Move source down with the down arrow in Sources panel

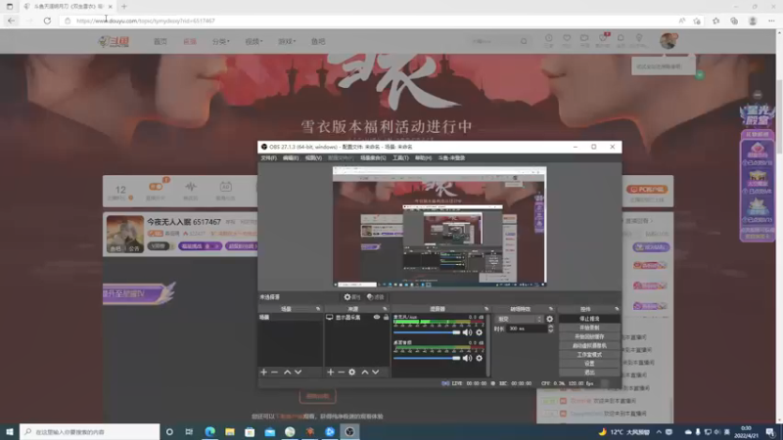376,373
